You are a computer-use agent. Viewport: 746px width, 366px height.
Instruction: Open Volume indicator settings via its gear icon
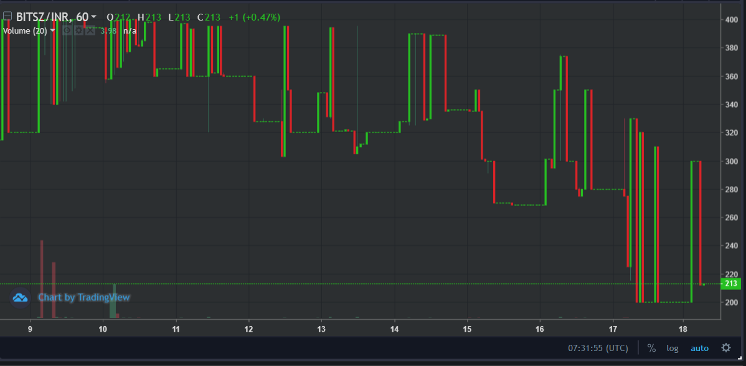[x=78, y=30]
